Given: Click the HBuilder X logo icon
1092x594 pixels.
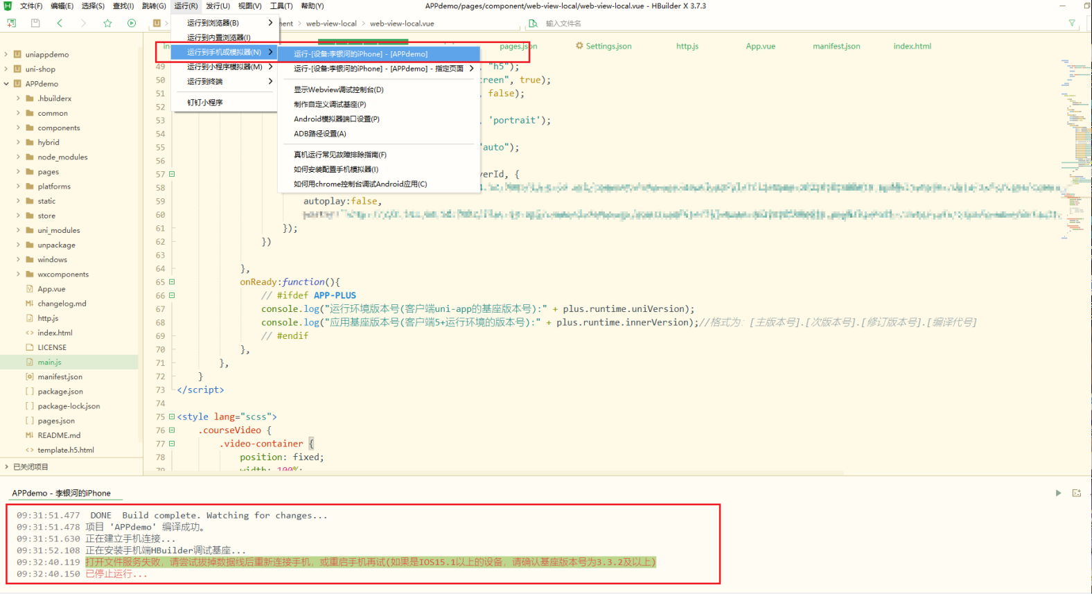Looking at the screenshot, I should coord(8,6).
